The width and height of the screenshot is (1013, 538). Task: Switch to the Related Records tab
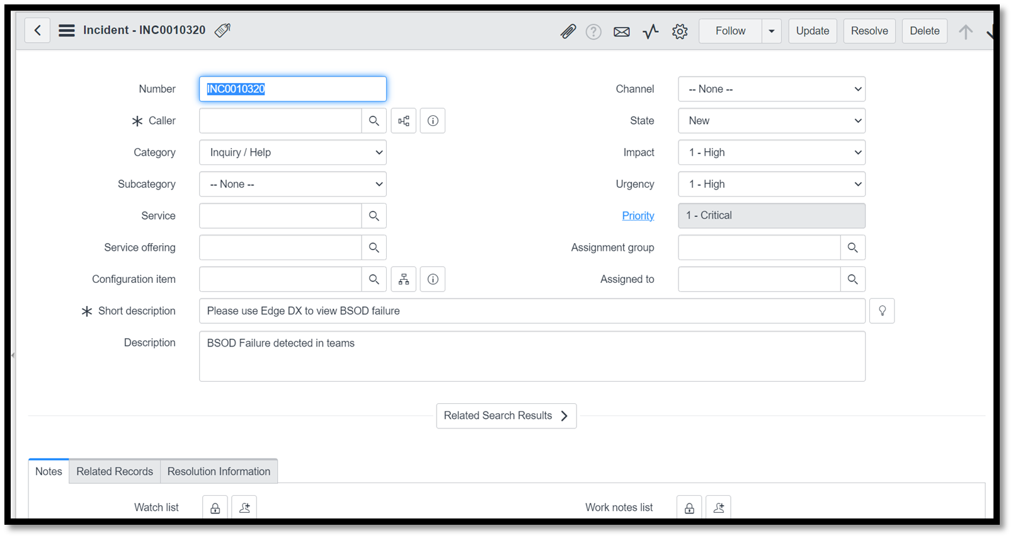pos(115,471)
